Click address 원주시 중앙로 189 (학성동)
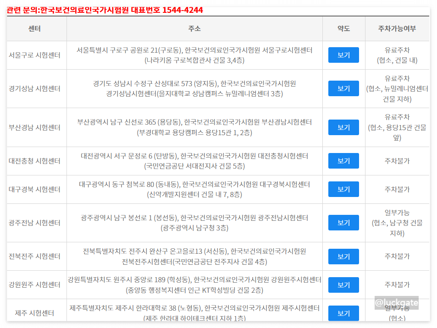Image resolution: width=437 pixels, height=328 pixels. [x=152, y=279]
